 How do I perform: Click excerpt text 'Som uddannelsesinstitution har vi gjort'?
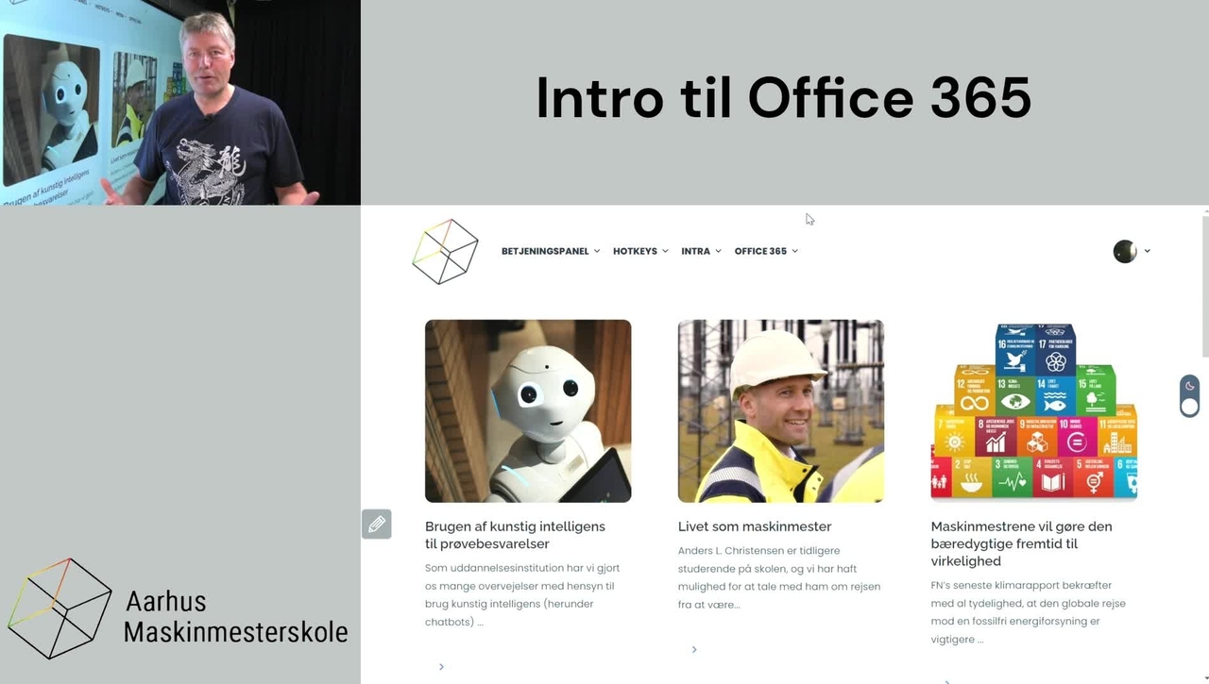coord(522,568)
